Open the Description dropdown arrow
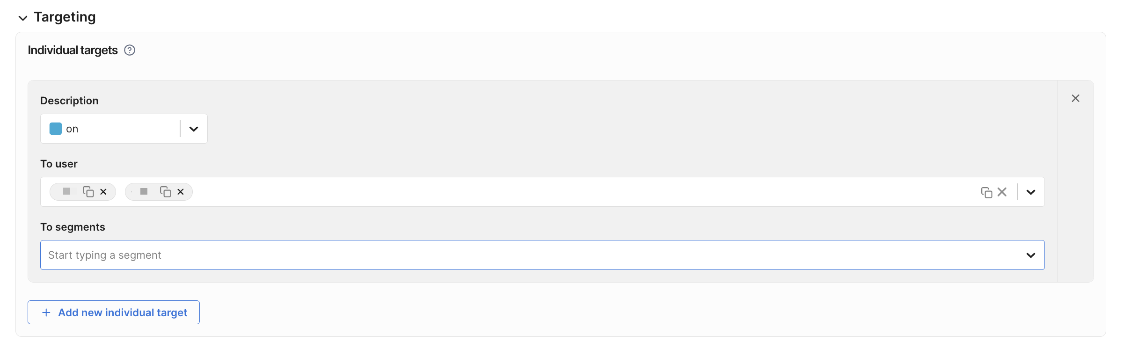1124x349 pixels. tap(194, 129)
